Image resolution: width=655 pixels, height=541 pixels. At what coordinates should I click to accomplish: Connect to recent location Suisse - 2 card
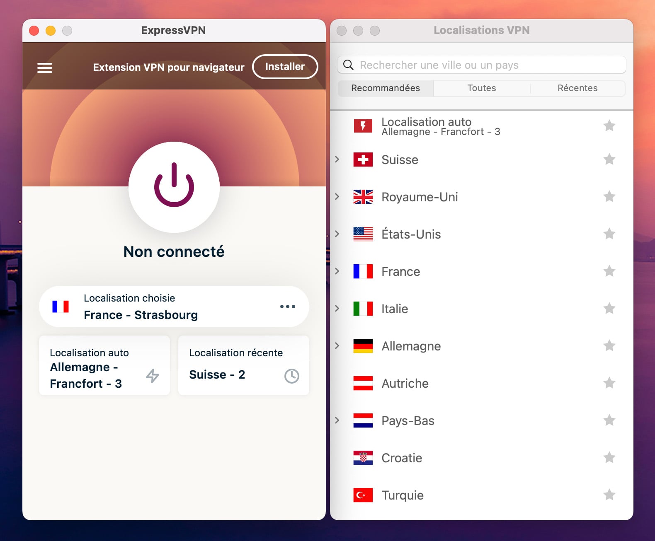(x=244, y=365)
